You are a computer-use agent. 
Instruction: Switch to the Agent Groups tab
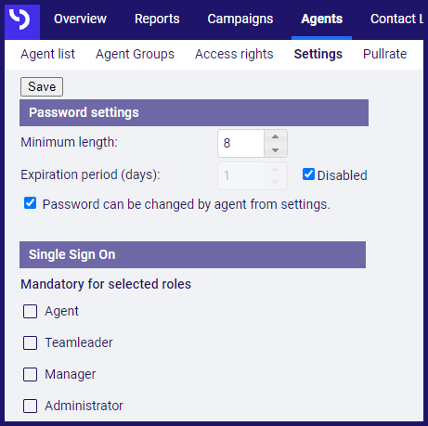point(135,54)
